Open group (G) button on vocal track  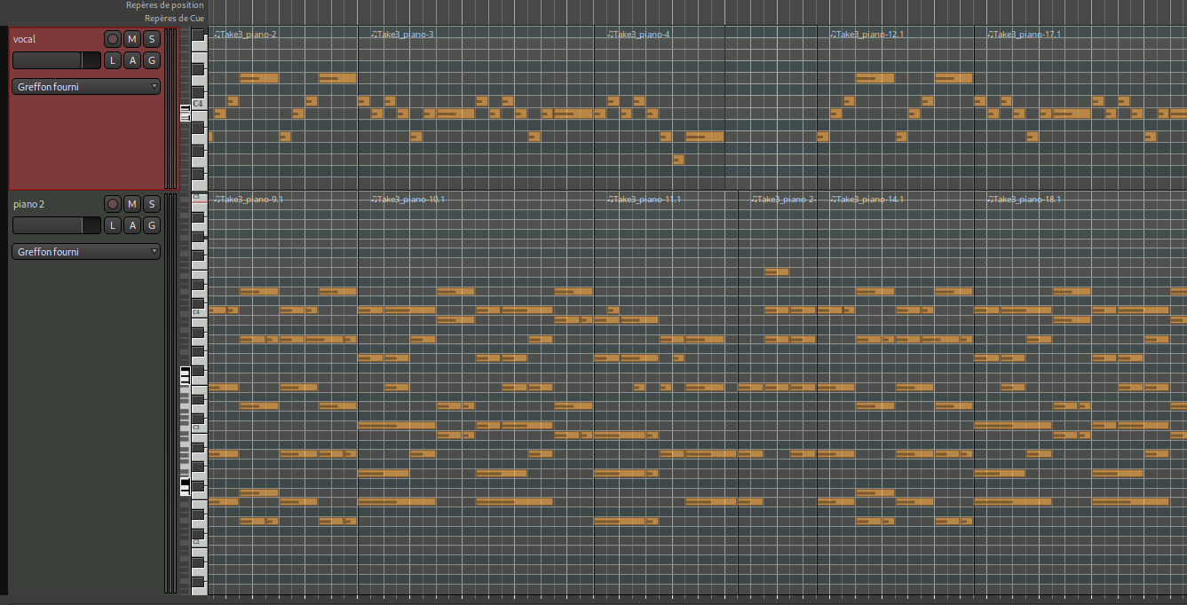coord(152,60)
